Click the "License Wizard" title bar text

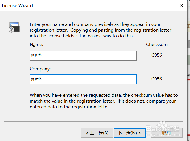(x=17, y=5)
